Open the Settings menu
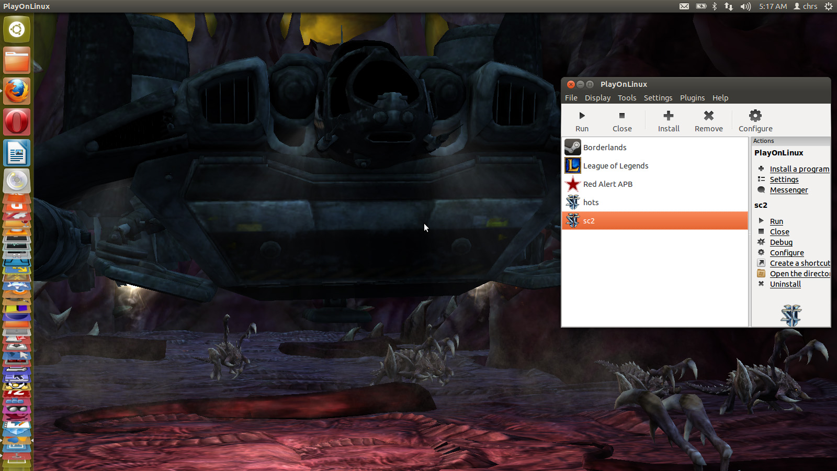Screen dimensions: 837x471 (658, 98)
